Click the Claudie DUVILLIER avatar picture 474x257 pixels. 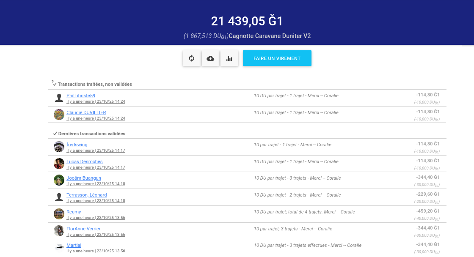(59, 115)
